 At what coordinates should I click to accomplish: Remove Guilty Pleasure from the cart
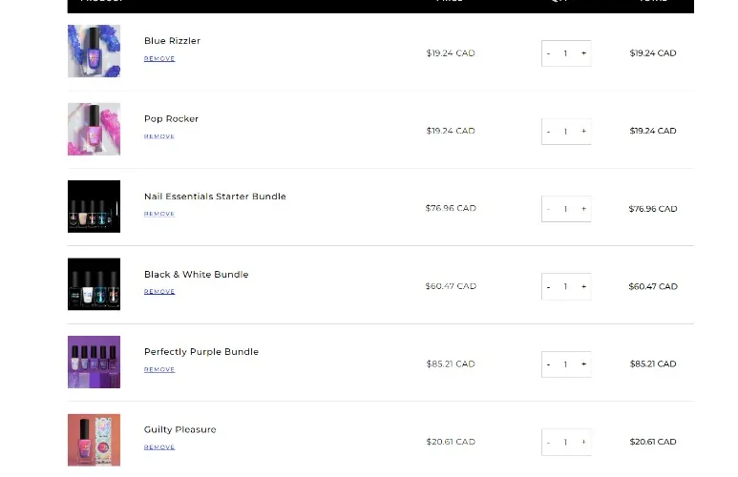point(159,446)
